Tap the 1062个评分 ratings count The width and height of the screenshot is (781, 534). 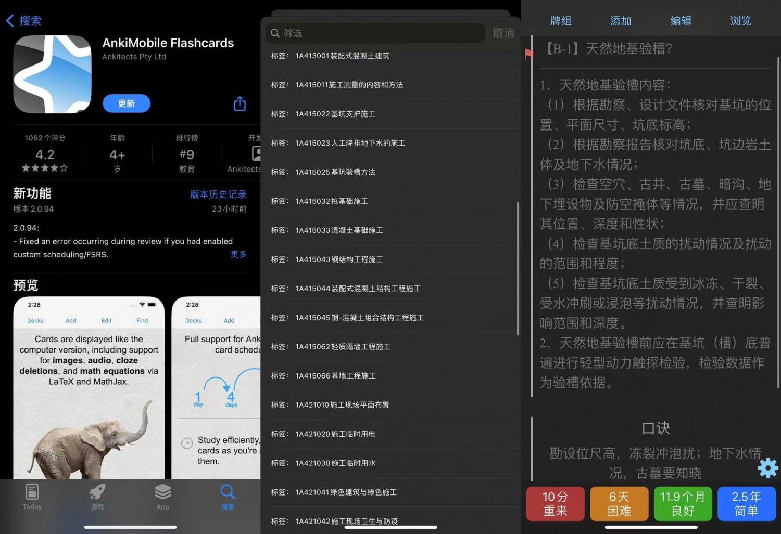coord(45,138)
